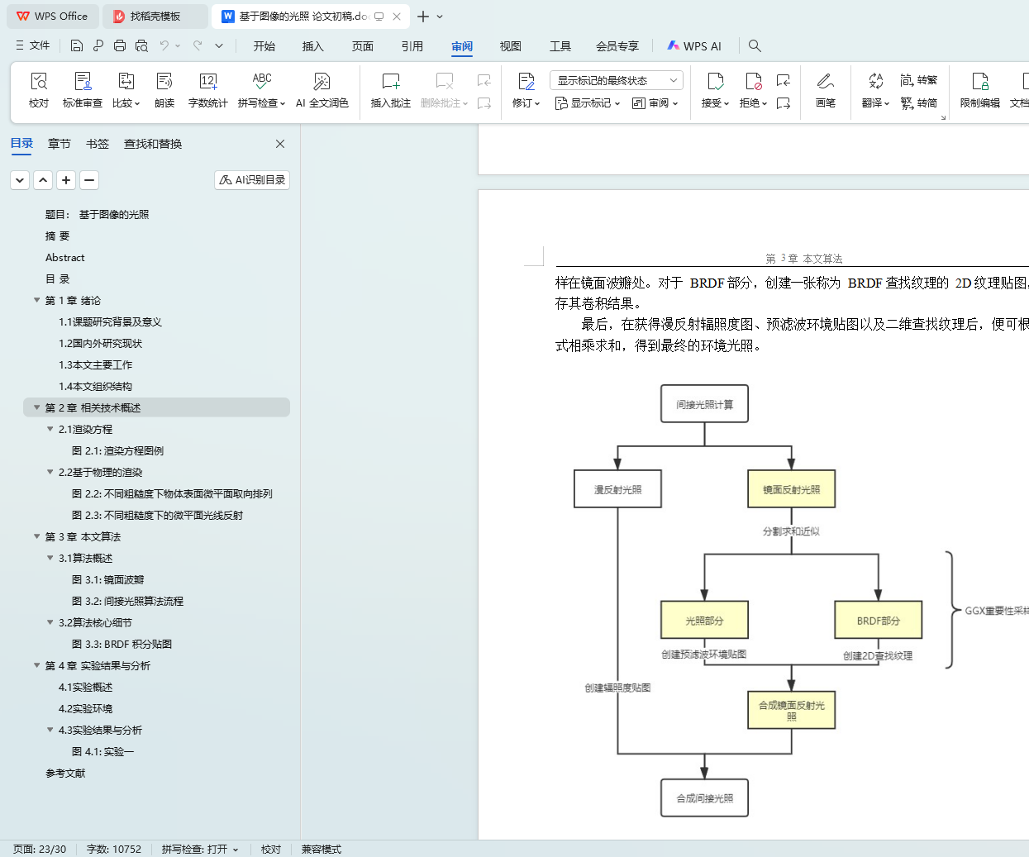
Task: Click the 比较 compare documents icon
Action: (126, 90)
